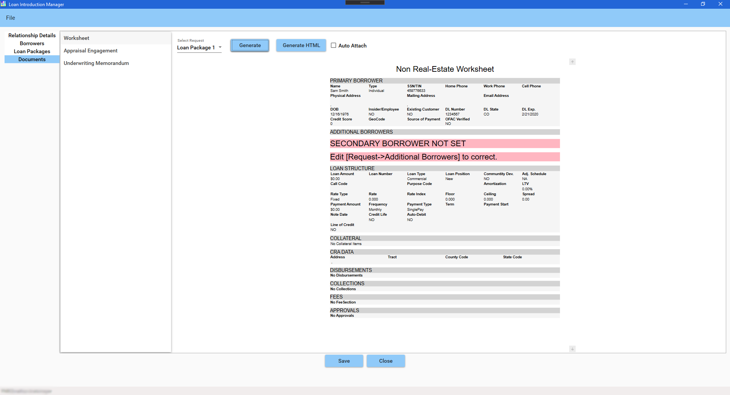Click the No FeeSection text
730x395 pixels.
[x=343, y=302]
